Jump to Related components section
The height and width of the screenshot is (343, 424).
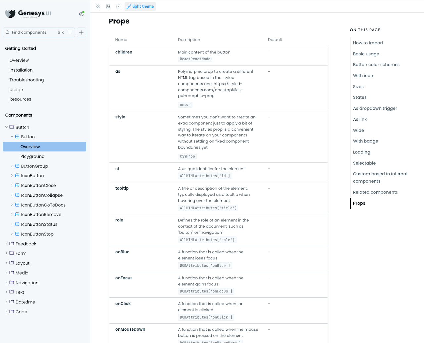pos(375,192)
